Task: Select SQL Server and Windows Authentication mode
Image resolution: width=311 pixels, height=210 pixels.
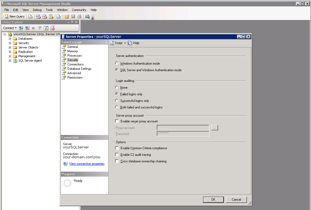Action: click(117, 70)
